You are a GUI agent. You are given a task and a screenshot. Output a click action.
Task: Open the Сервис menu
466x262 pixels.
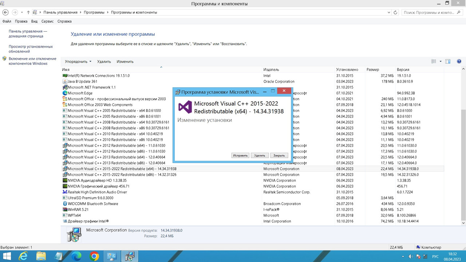click(48, 21)
